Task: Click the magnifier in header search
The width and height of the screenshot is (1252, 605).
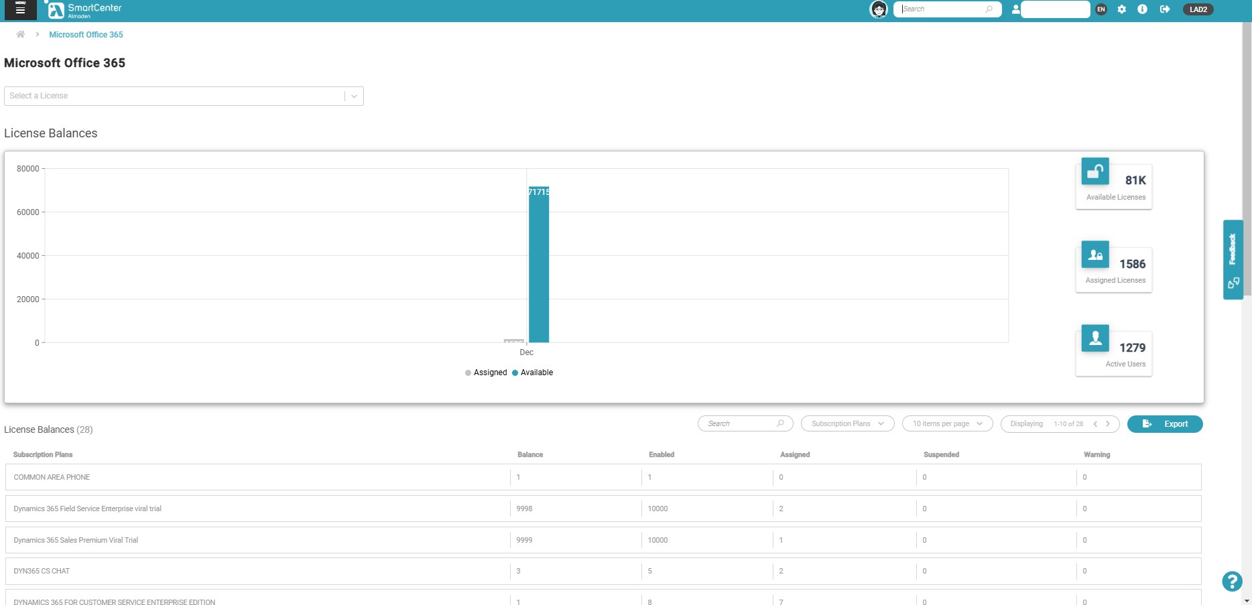Action: [989, 9]
